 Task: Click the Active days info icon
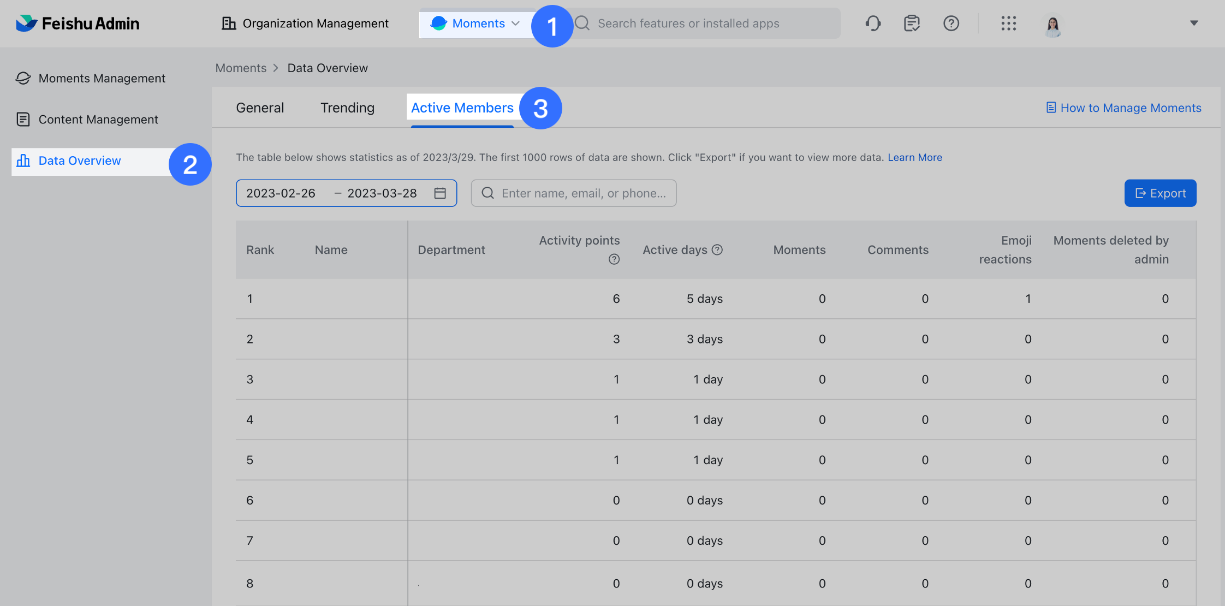718,249
